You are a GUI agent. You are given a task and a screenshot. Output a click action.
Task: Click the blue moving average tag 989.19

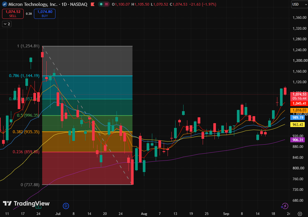point(297,118)
